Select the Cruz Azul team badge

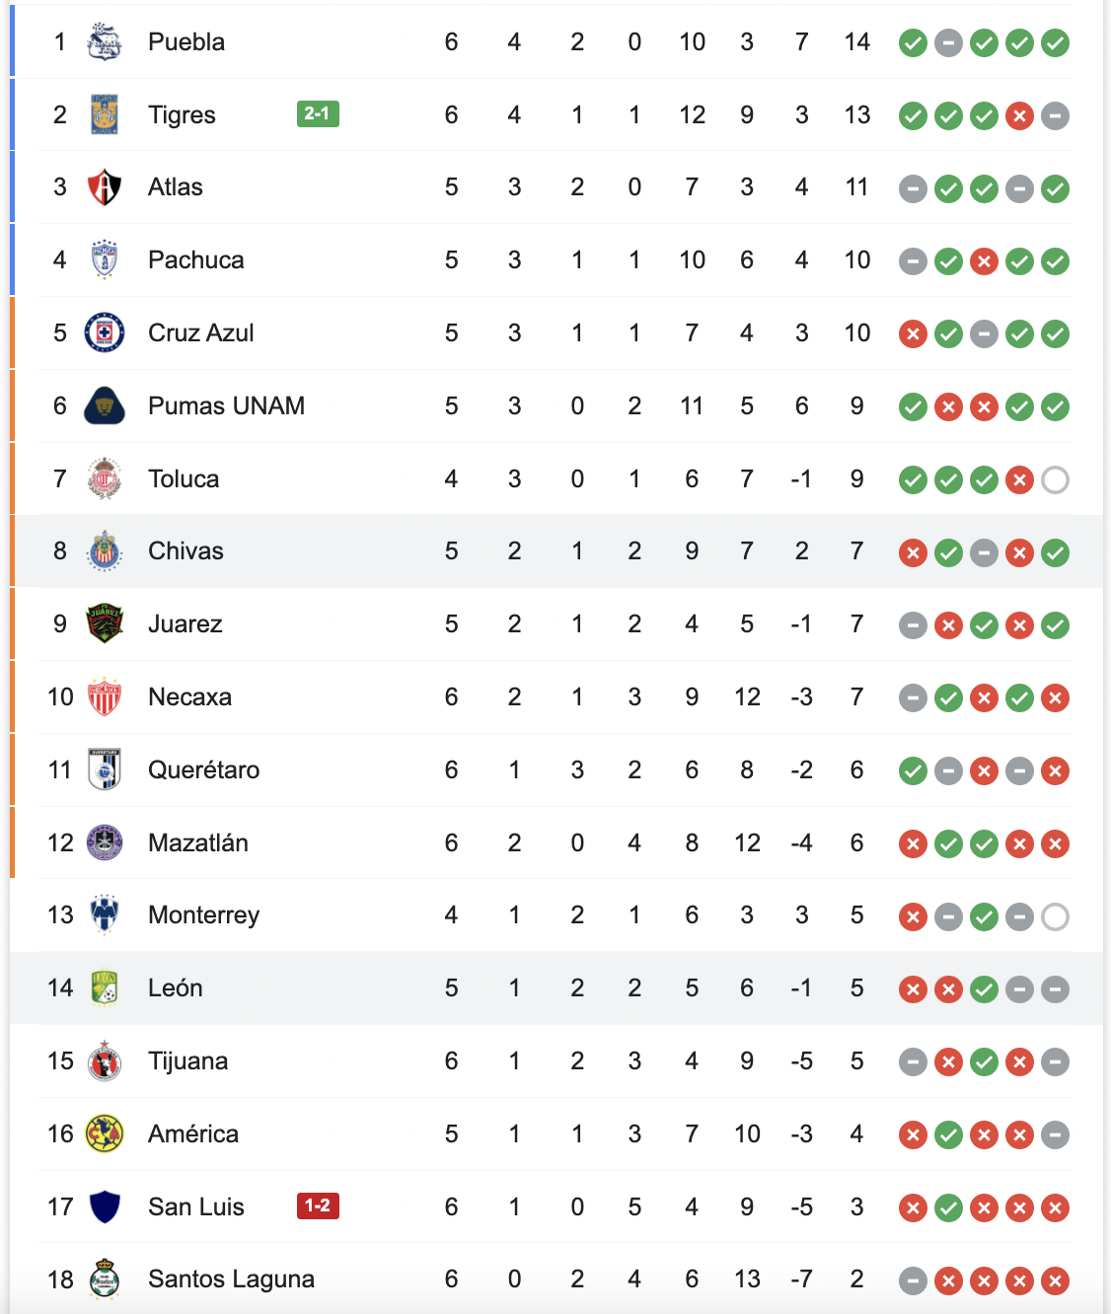[x=105, y=333]
